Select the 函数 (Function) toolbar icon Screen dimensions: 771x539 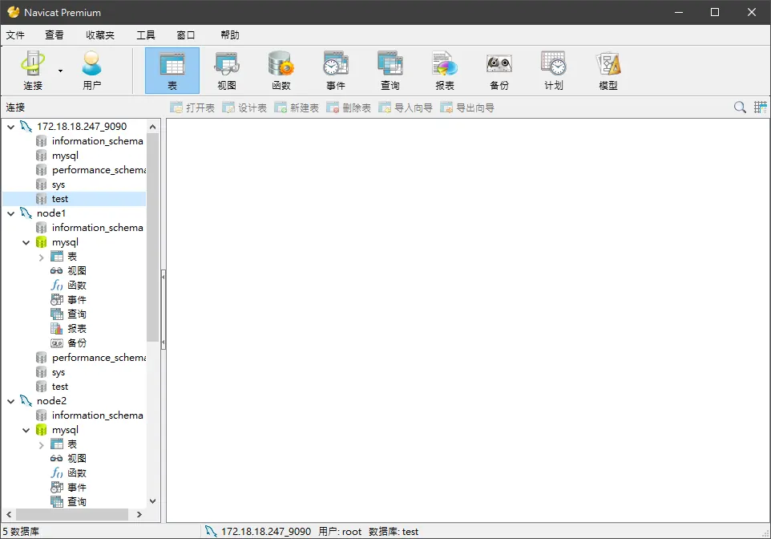click(281, 71)
